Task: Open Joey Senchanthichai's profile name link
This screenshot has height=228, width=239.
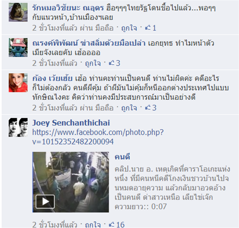Action: [x=71, y=123]
